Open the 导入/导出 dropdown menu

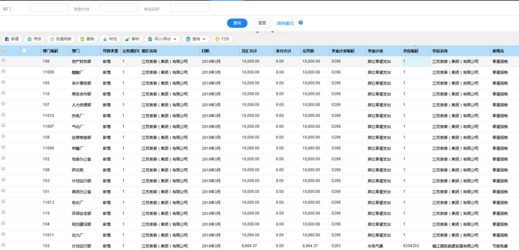(x=162, y=39)
